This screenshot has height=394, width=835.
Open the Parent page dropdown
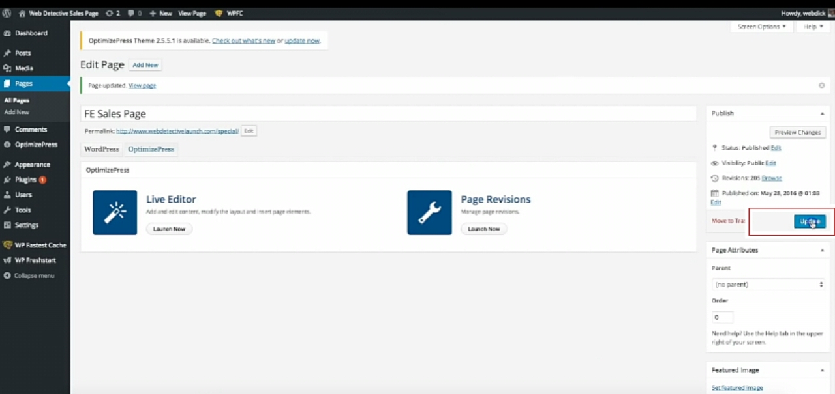click(768, 285)
